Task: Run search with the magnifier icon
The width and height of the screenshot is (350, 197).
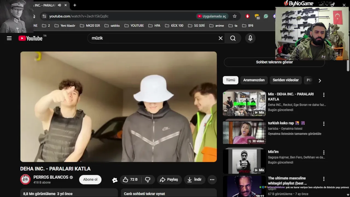Action: (x=233, y=38)
